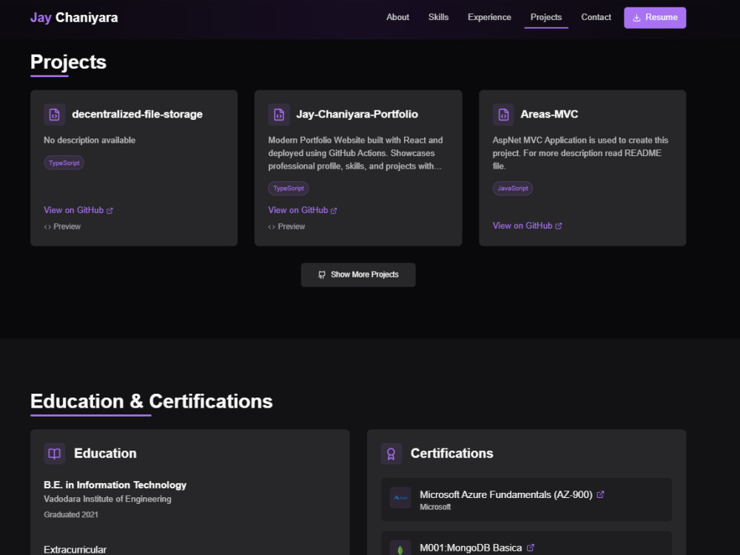This screenshot has width=740, height=555.
Task: Select 'No description available' text
Action: (90, 140)
